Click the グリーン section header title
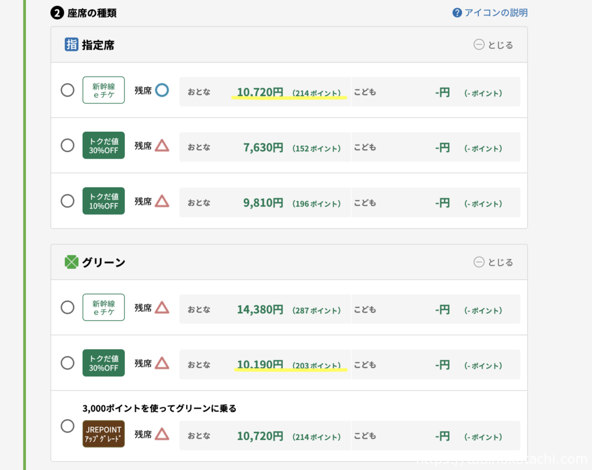The width and height of the screenshot is (592, 470). click(x=103, y=262)
